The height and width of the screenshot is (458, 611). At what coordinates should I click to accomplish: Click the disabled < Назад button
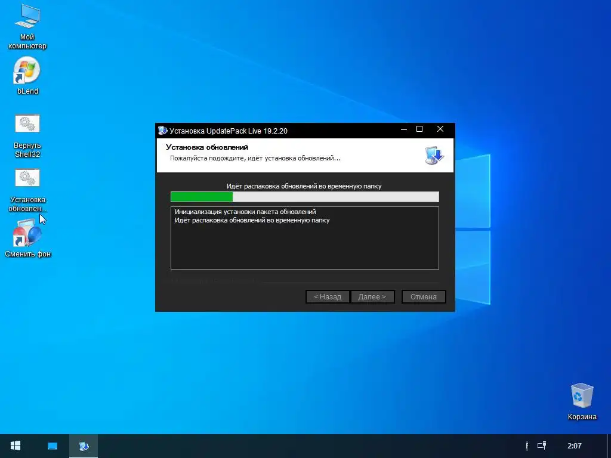(328, 297)
